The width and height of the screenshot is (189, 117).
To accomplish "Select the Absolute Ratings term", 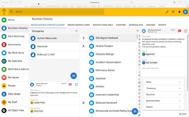I will coord(112,54).
